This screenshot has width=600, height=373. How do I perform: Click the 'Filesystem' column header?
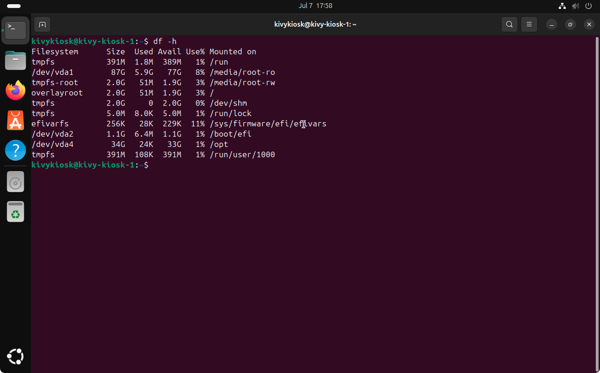(x=55, y=51)
